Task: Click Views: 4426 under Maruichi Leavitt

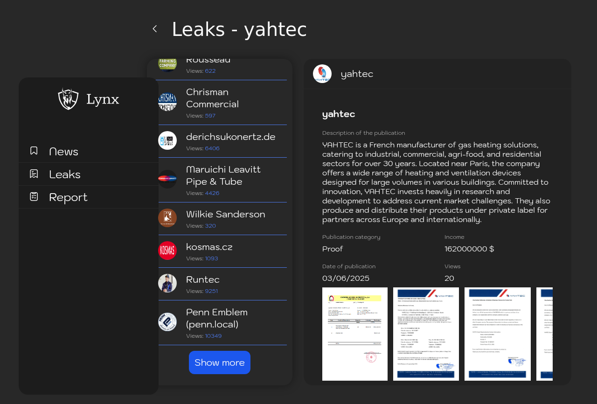Action: click(203, 193)
